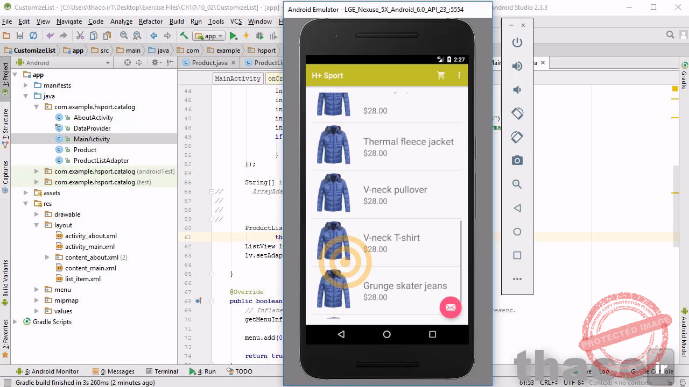Open emulator extended controls three dots
Screen dimensions: 689x387
point(517,279)
